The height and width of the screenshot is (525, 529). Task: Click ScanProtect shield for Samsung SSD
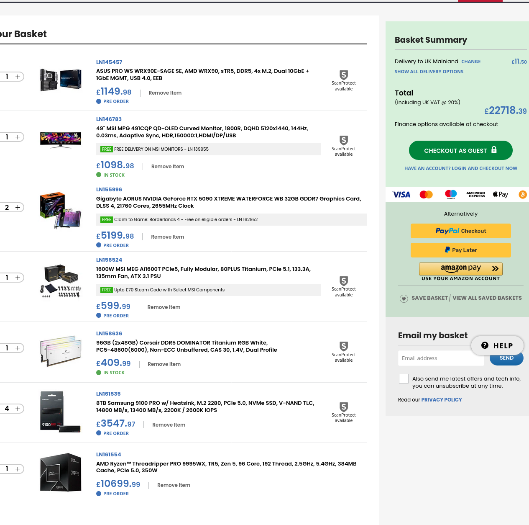coord(344,407)
